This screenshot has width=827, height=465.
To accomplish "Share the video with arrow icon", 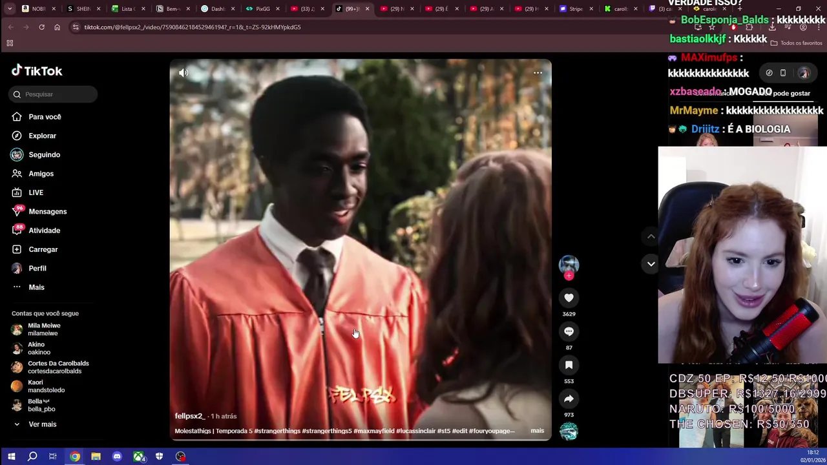I will coord(569,398).
